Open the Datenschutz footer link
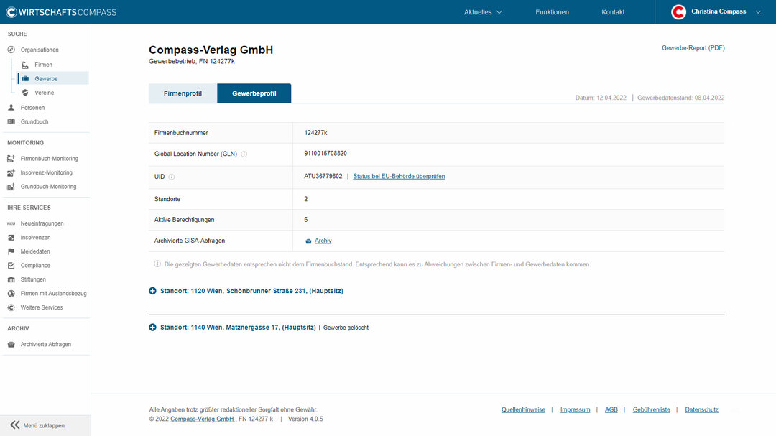776x436 pixels. click(702, 409)
